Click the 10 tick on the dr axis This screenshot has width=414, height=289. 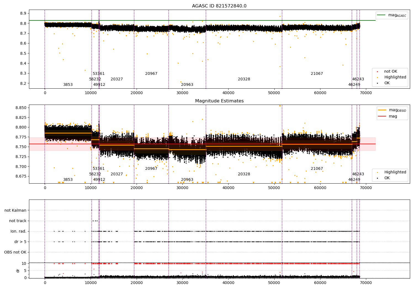tap(24, 263)
